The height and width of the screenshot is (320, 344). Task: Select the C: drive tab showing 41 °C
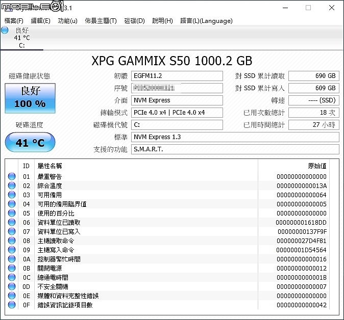tap(22, 38)
